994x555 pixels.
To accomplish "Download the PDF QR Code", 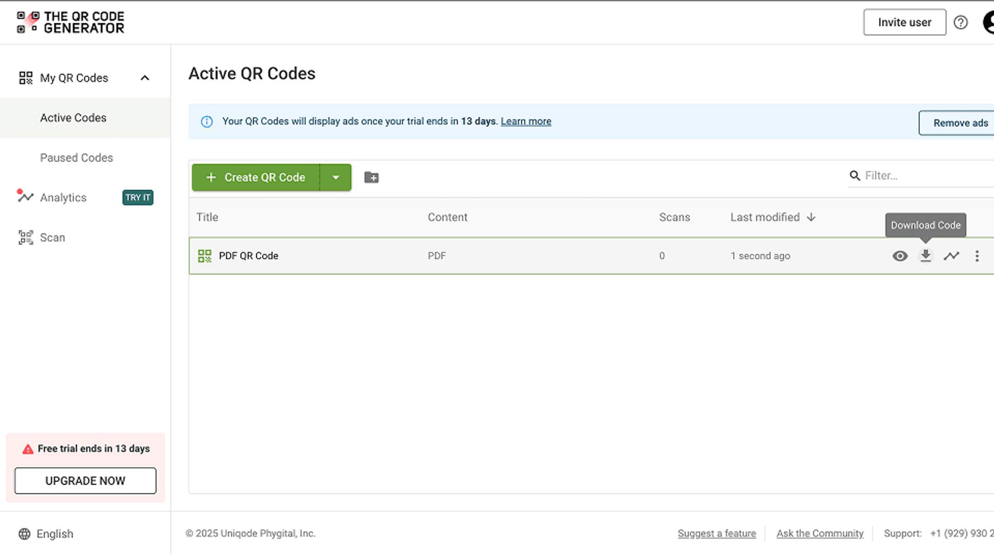I will [x=926, y=256].
